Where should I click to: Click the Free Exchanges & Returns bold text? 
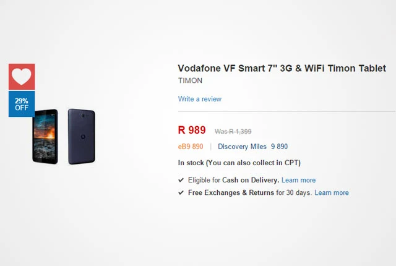[231, 192]
